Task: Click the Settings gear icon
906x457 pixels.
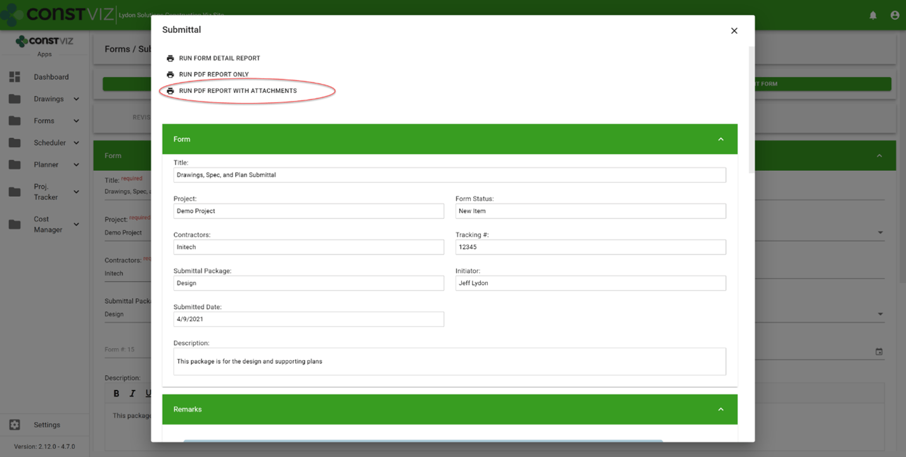Action: (15, 425)
